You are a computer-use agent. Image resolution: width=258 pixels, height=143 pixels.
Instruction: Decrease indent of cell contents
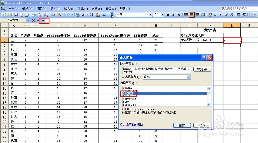pos(239,15)
